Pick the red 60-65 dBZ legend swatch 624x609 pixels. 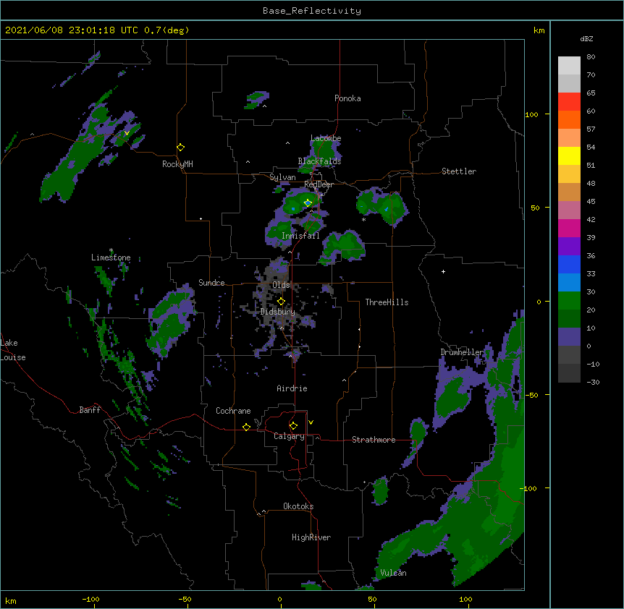[569, 101]
